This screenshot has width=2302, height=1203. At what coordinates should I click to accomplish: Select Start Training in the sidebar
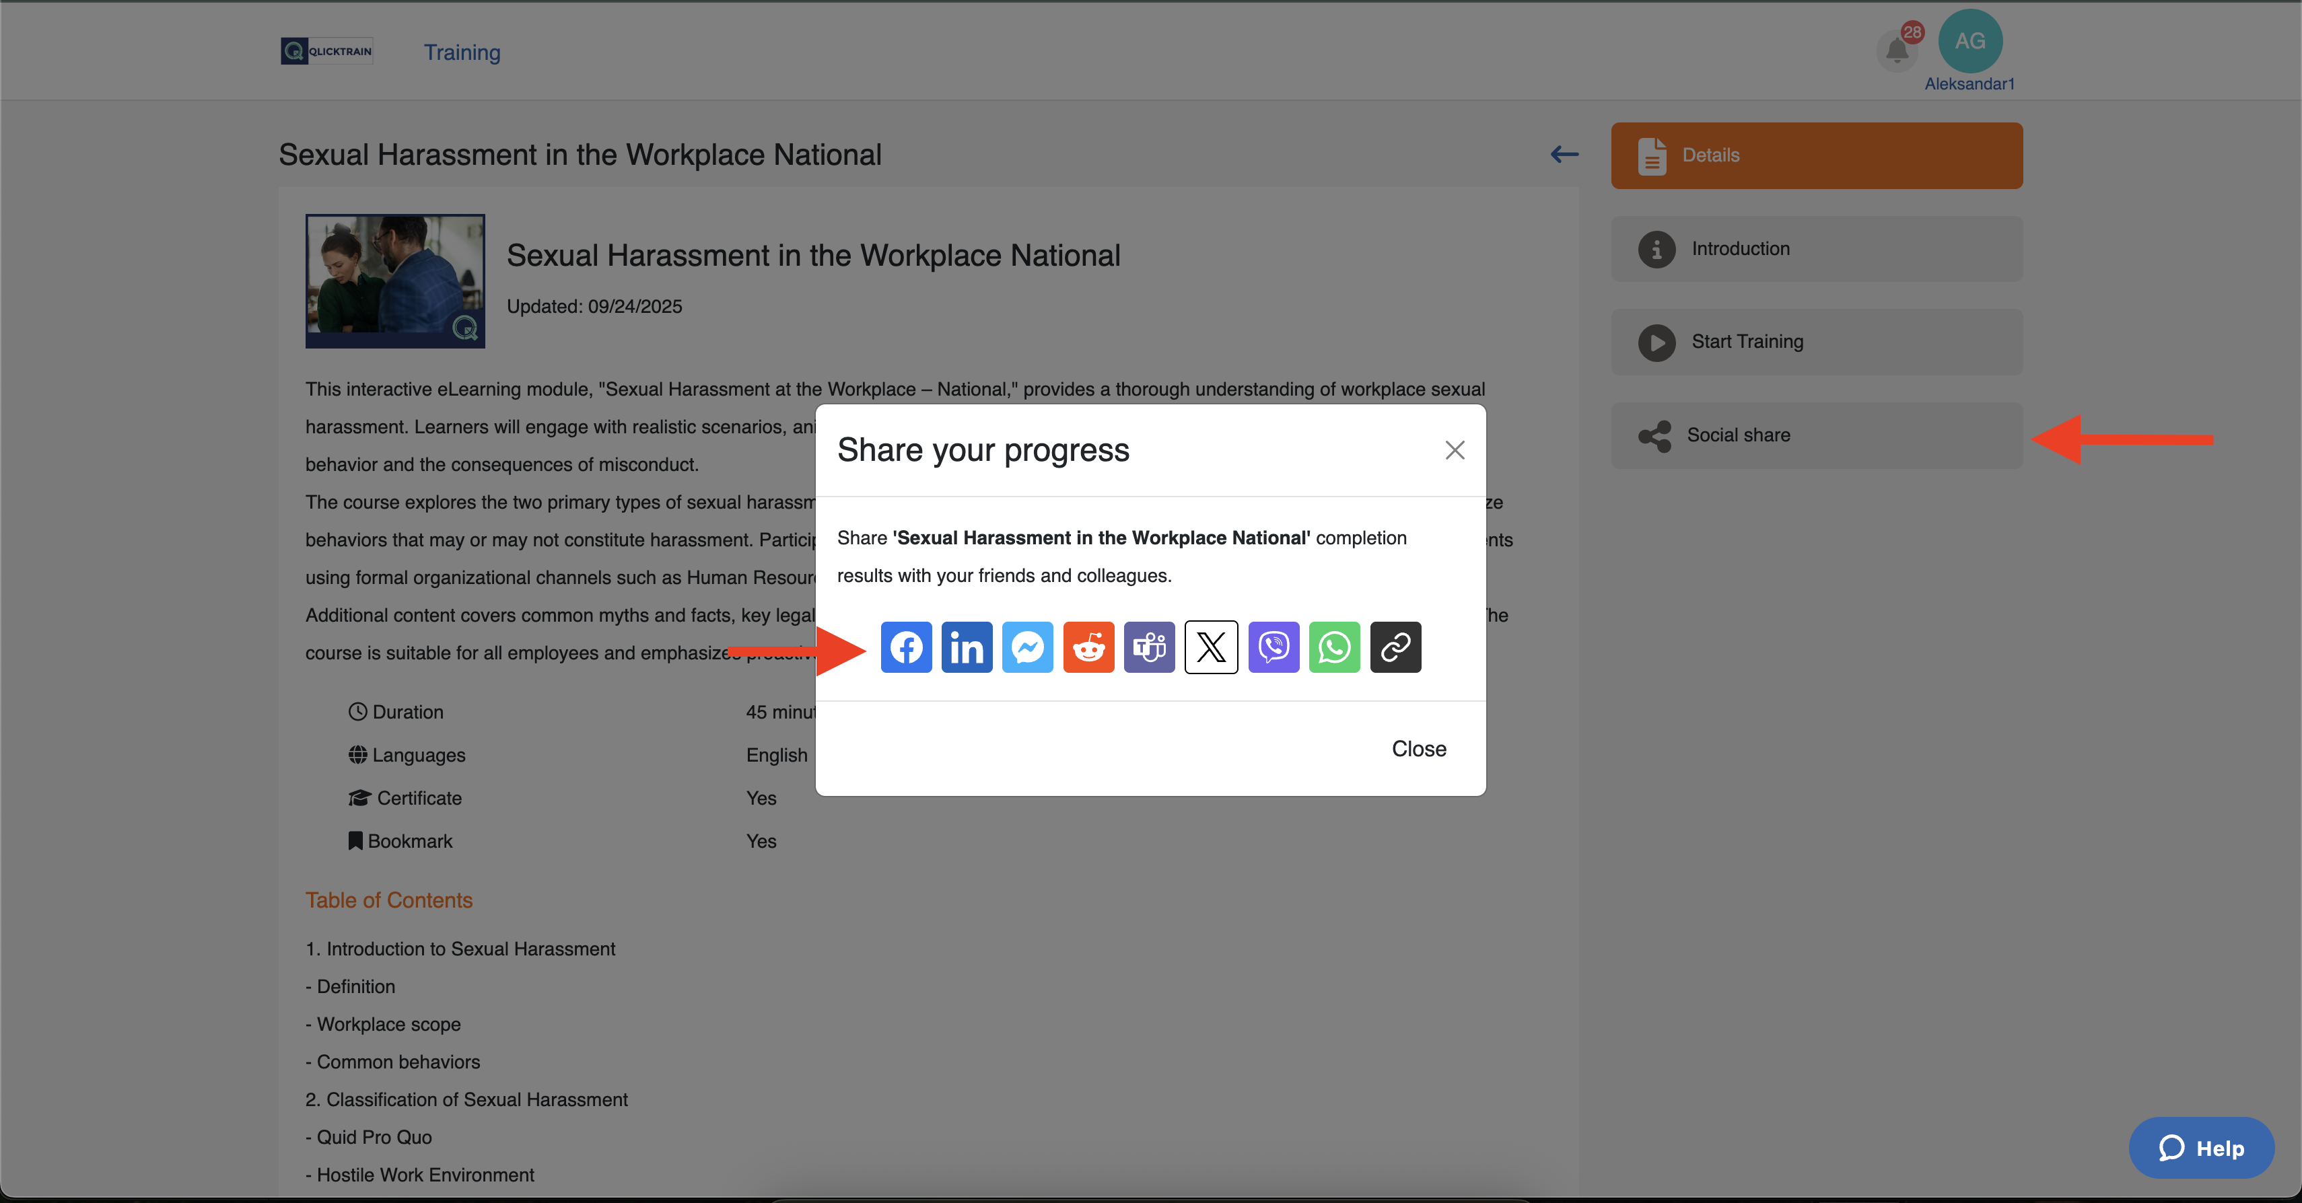[1817, 342]
